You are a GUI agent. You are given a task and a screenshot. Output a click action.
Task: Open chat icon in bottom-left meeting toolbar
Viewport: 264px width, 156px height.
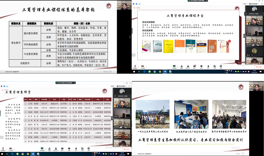click(62, 149)
